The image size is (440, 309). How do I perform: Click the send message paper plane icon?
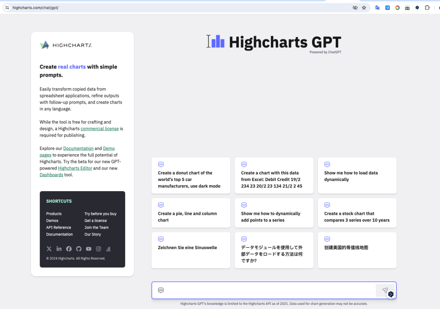(x=385, y=290)
